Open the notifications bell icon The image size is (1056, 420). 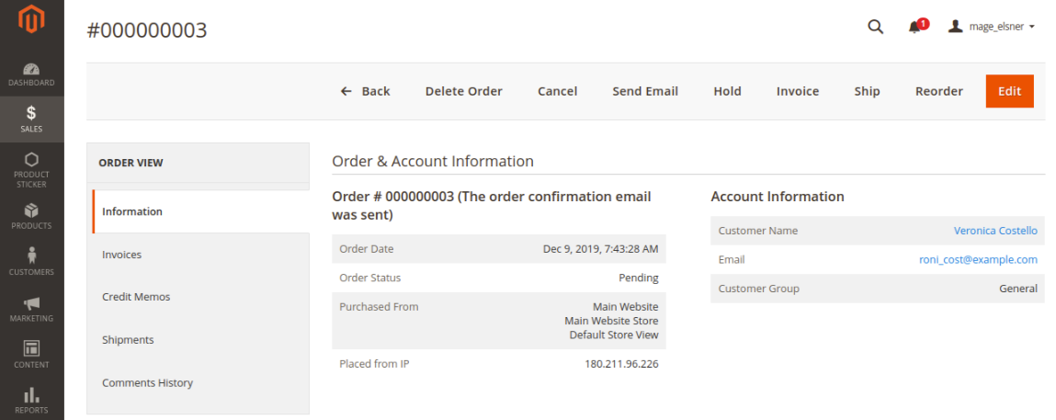click(x=914, y=27)
